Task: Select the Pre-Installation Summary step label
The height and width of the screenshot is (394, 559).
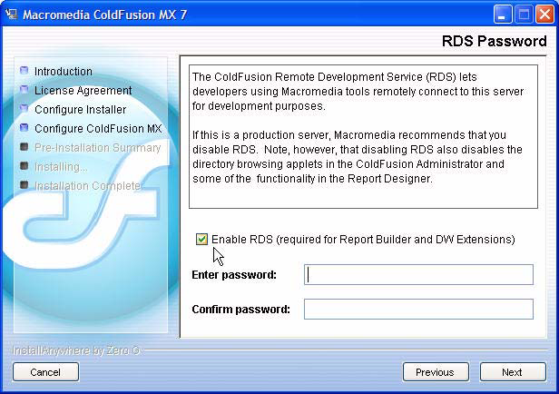Action: [97, 148]
